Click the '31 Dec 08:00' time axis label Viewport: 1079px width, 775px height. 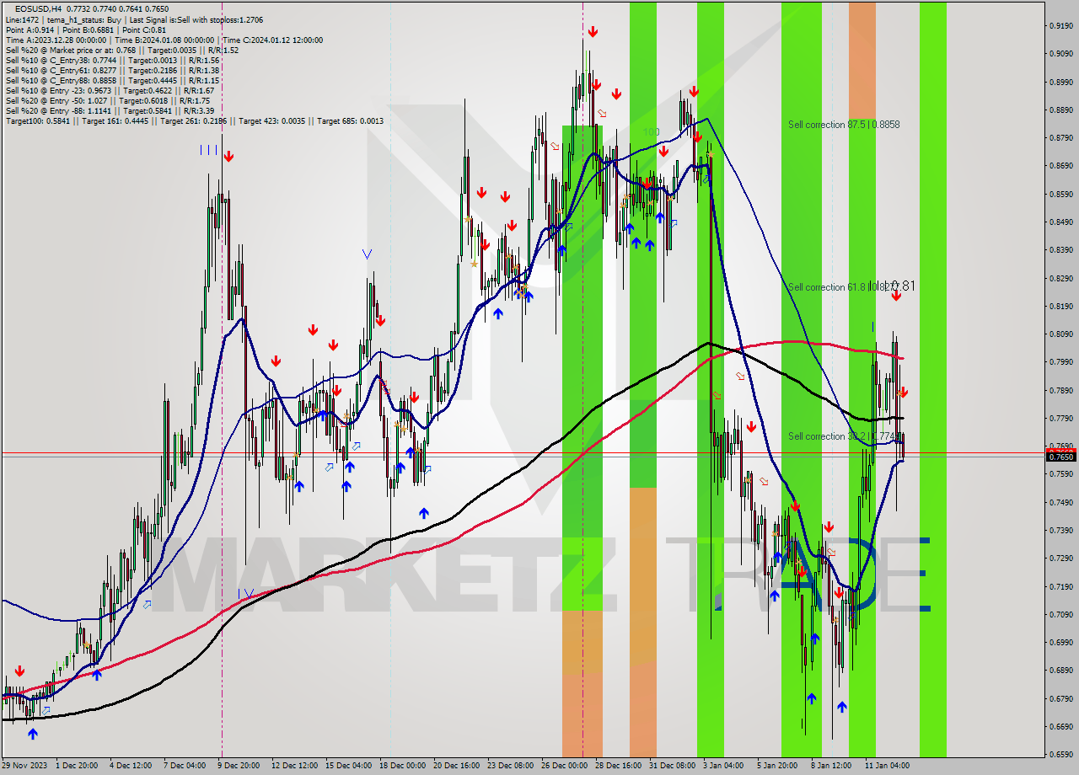pos(672,766)
